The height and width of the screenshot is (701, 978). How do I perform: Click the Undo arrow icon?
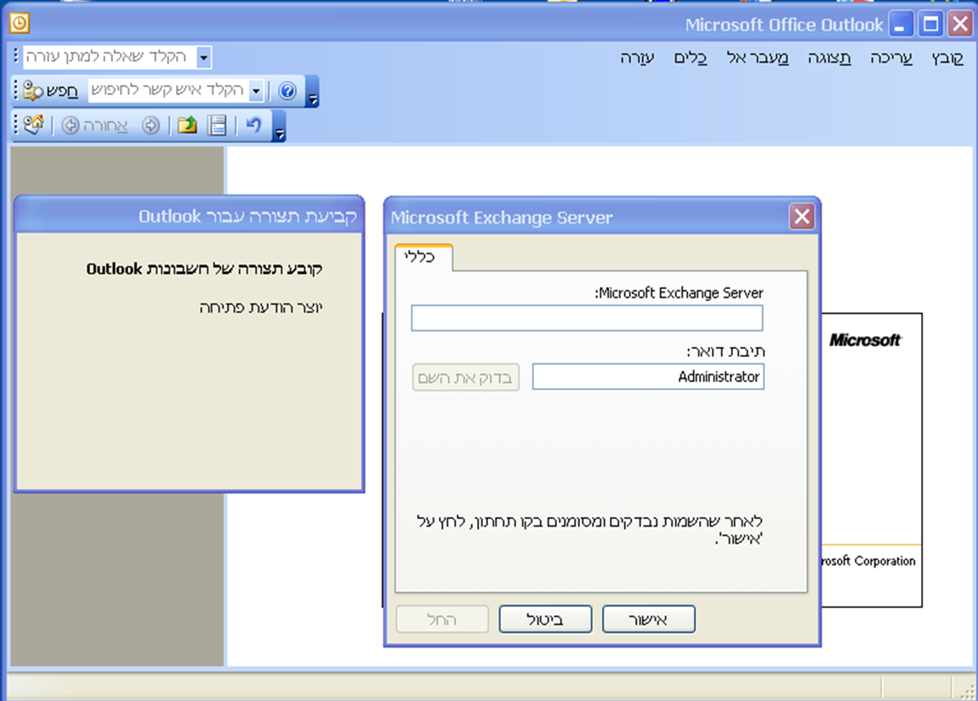253,125
